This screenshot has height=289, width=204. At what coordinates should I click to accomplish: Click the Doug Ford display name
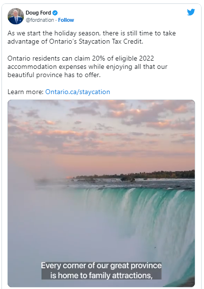(38, 13)
